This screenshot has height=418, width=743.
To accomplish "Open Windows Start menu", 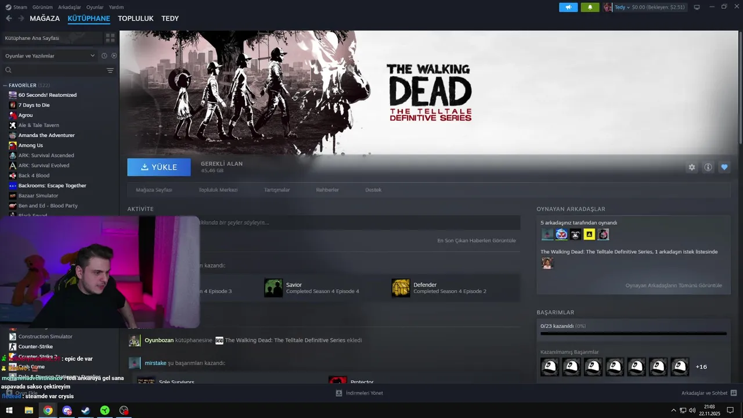I will pyautogui.click(x=9, y=410).
